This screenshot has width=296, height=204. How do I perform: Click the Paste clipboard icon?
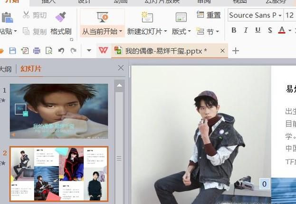click(7, 18)
